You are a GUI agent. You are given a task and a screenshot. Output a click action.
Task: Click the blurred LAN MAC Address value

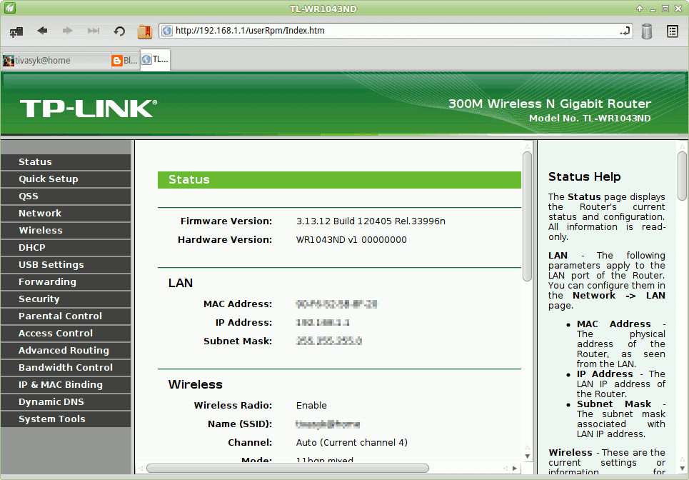pyautogui.click(x=336, y=304)
